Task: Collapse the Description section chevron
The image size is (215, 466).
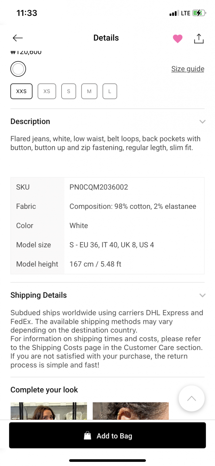Action: click(202, 122)
